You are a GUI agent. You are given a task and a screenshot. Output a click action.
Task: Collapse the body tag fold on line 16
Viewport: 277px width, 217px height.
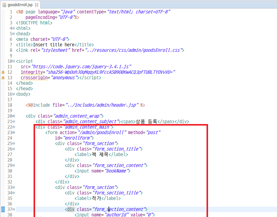[x=14, y=94]
